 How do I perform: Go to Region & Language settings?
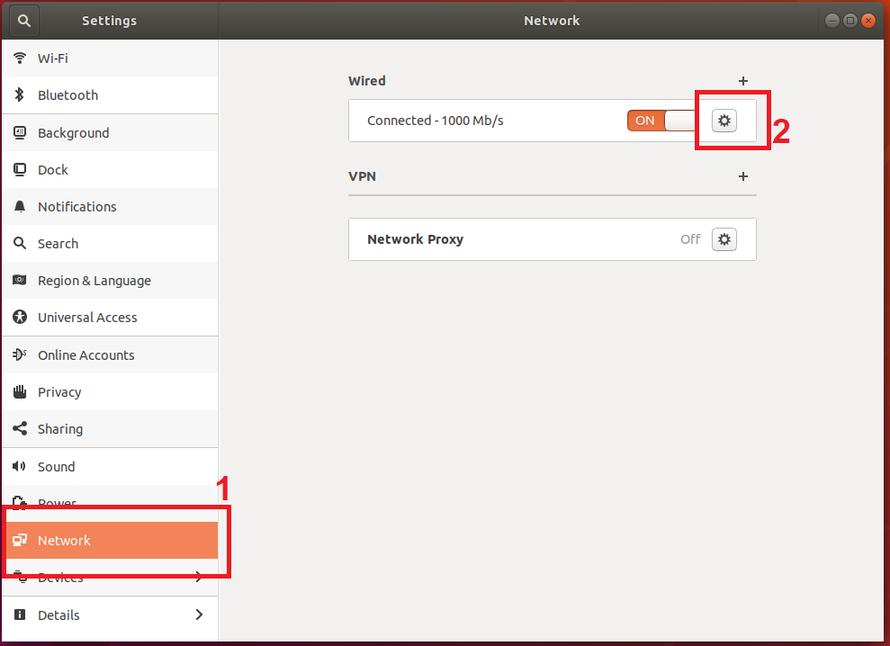(x=94, y=281)
